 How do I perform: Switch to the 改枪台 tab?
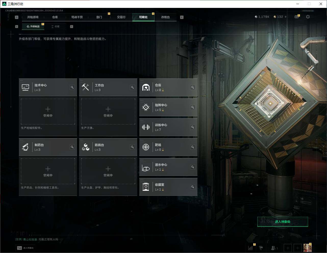165,17
